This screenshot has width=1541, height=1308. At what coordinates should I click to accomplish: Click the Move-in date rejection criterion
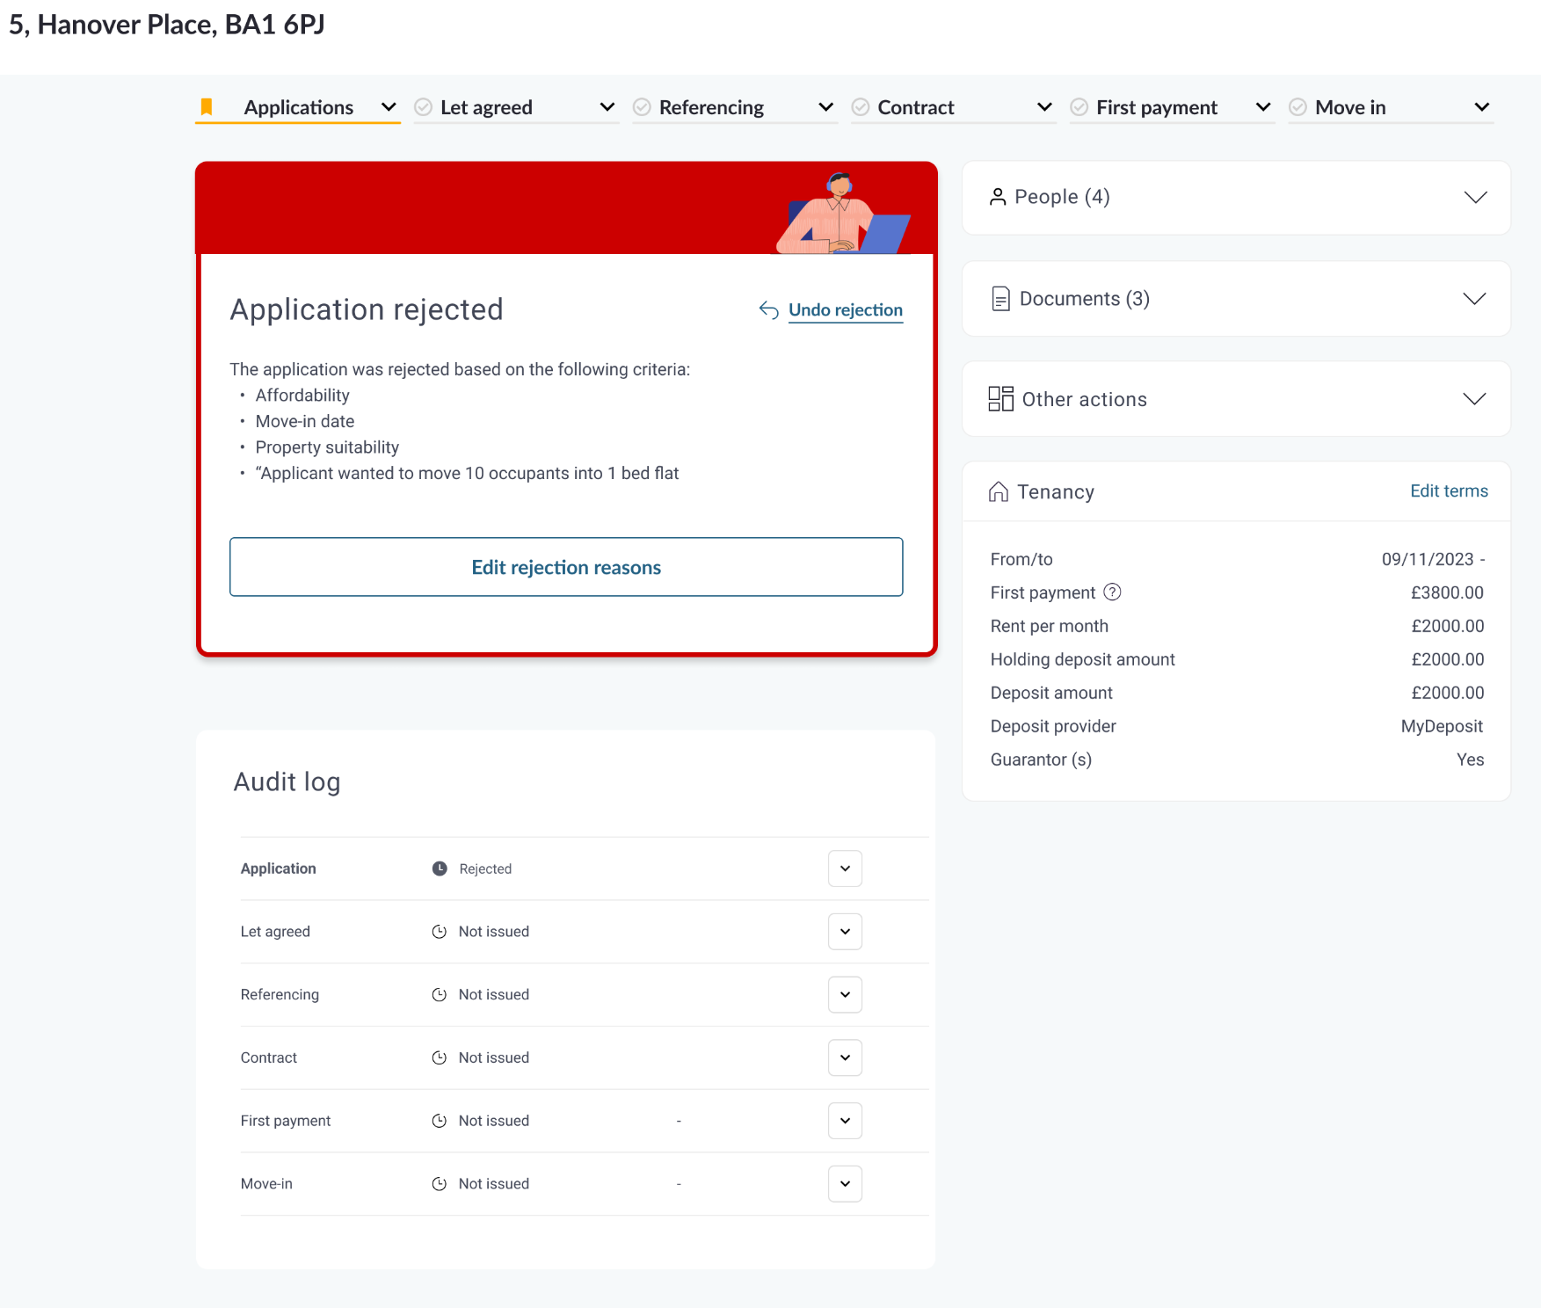click(305, 421)
